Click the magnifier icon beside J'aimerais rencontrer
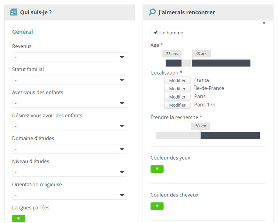The image size is (278, 223). coord(152,12)
